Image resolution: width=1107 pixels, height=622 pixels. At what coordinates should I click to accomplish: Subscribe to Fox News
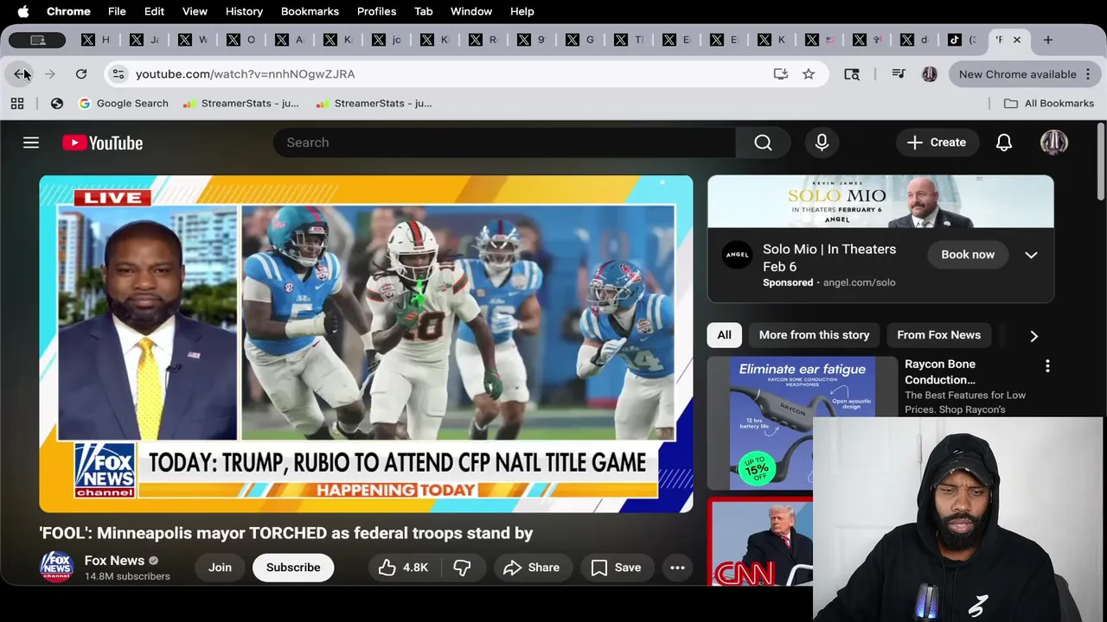coord(293,568)
